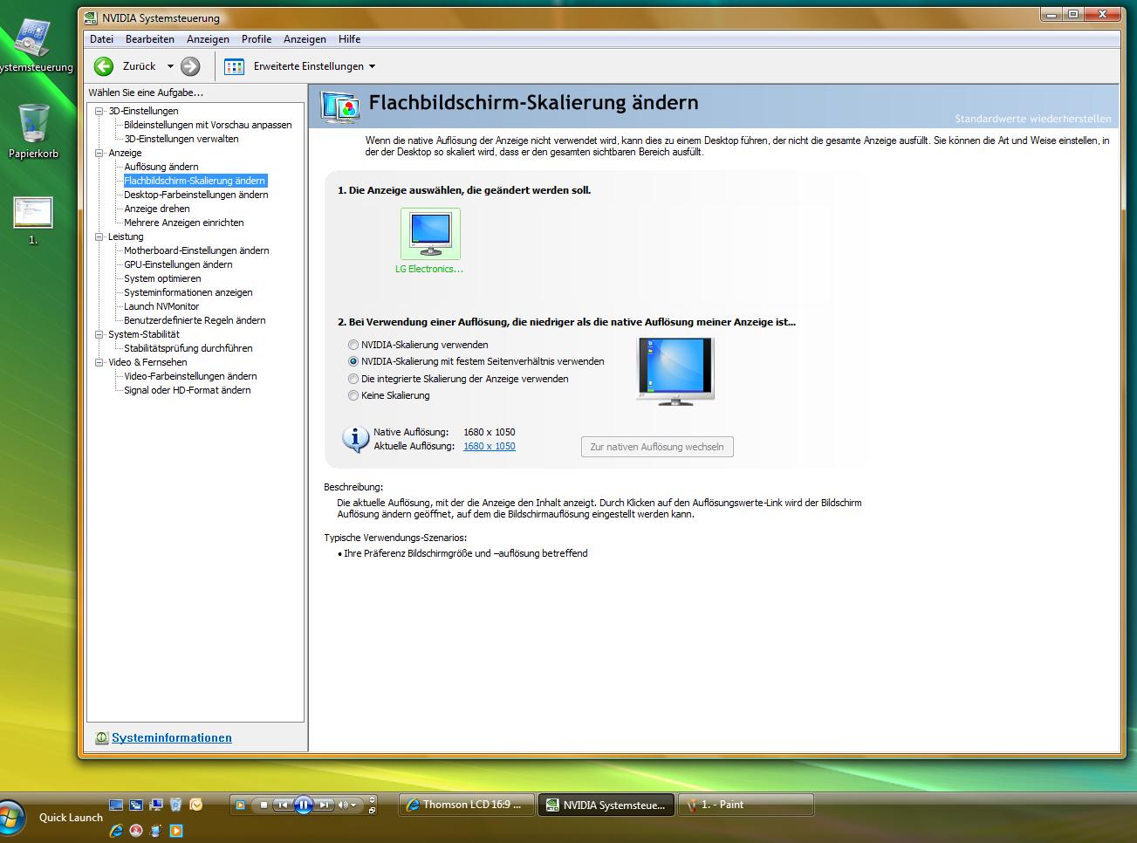Click the Erweiterte Einstellungen view icon
The width and height of the screenshot is (1137, 843).
[234, 66]
